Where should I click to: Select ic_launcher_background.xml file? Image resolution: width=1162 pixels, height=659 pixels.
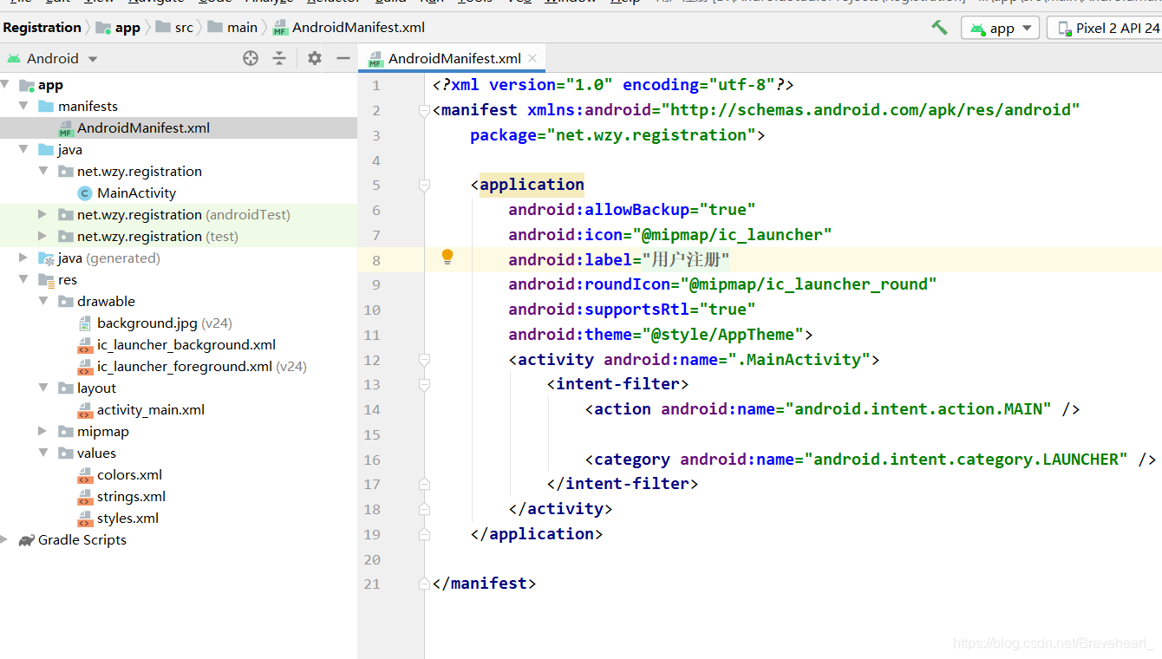click(x=186, y=345)
